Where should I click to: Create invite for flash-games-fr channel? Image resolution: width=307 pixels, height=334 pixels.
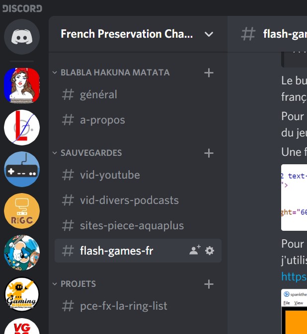tap(195, 250)
